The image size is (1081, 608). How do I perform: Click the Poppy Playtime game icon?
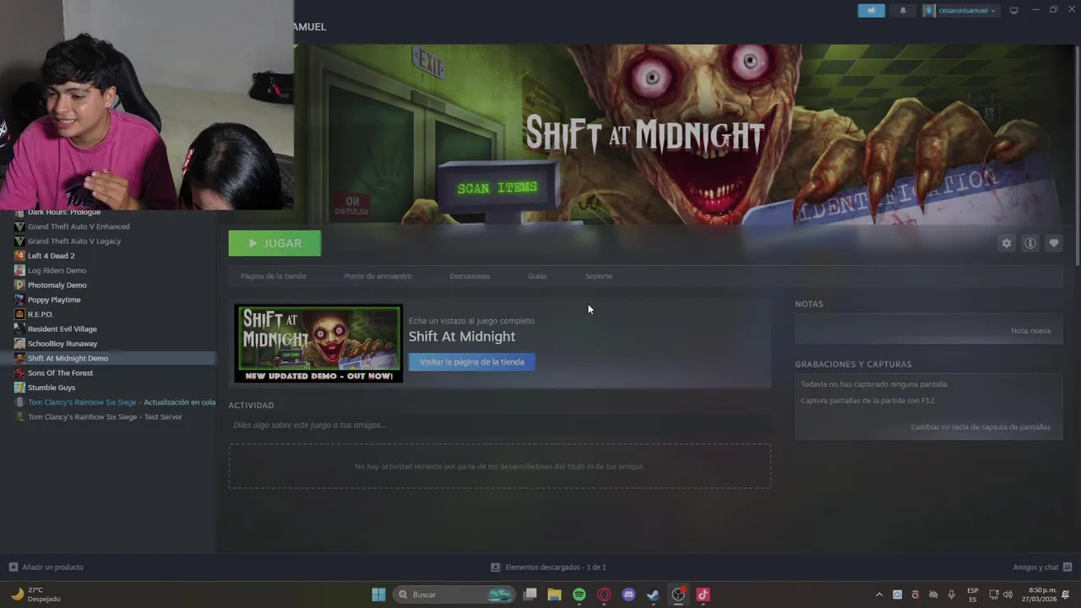tap(19, 300)
